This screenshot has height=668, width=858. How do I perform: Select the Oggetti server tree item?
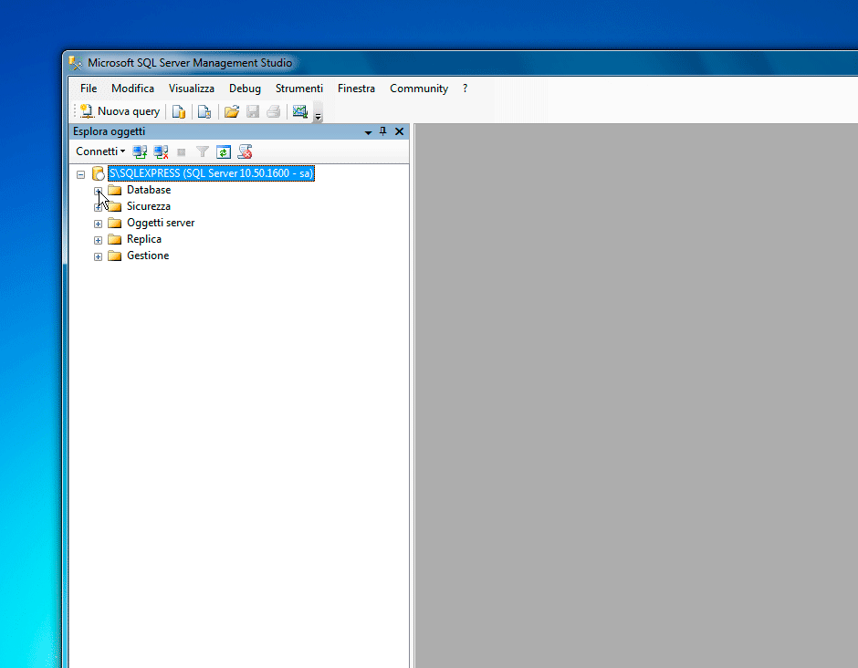coord(161,223)
